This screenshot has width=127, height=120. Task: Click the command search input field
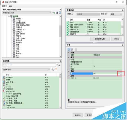[29, 65]
